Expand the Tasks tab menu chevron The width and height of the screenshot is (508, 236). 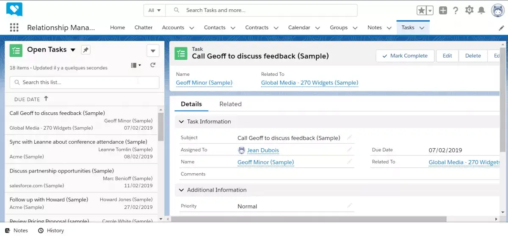coord(422,28)
